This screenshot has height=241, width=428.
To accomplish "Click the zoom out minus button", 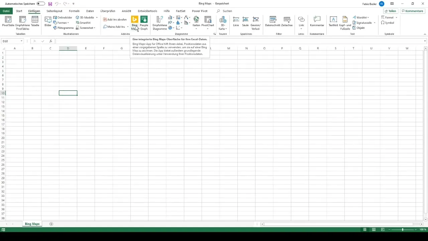I will point(389,230).
